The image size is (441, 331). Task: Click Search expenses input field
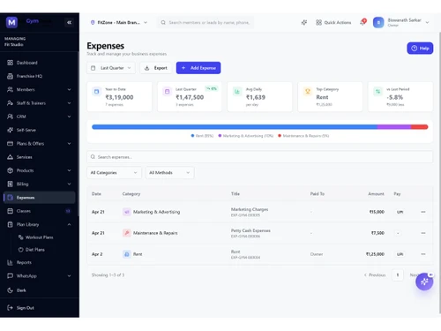[x=259, y=157]
